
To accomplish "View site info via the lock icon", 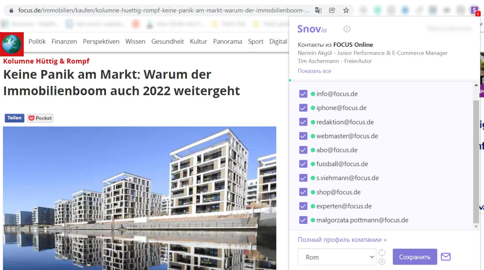I will [11, 11].
